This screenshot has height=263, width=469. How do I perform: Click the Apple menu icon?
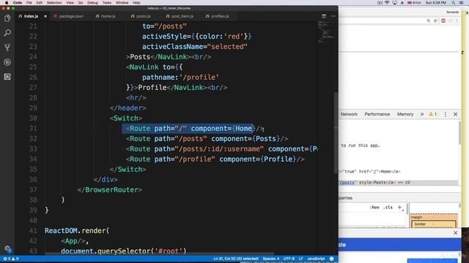7,3
